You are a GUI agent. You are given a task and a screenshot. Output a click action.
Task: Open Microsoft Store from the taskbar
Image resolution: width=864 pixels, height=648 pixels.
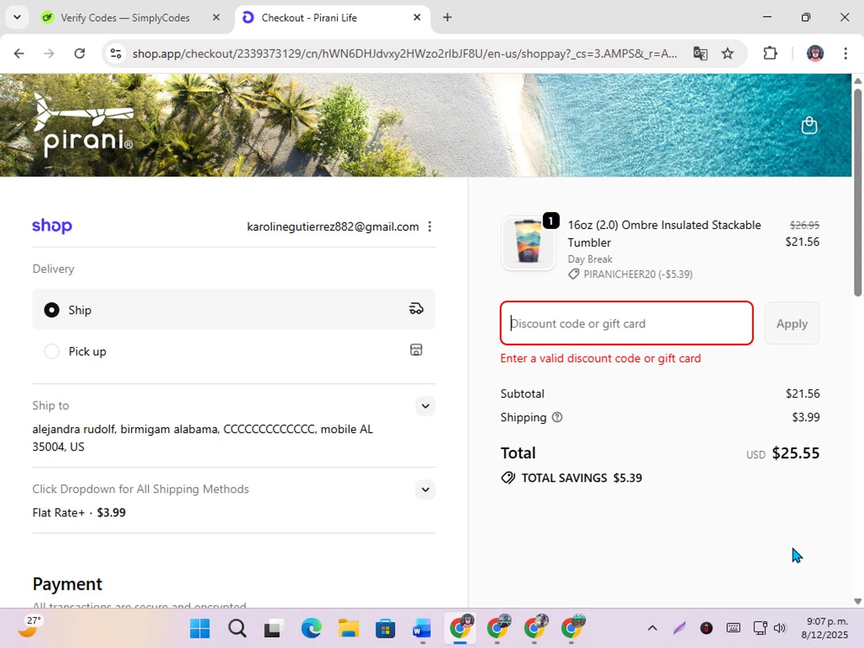(385, 628)
